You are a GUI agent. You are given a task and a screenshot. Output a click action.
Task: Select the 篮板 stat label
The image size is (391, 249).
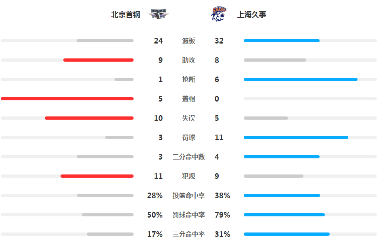tap(188, 41)
